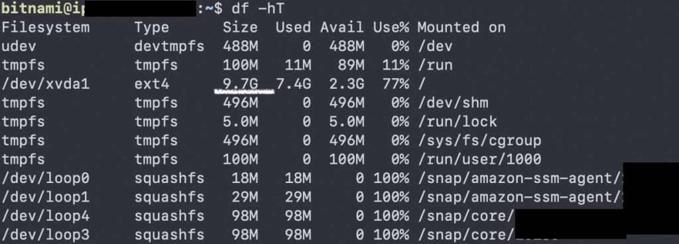Click the udev filesystem entry
This screenshot has height=244, width=679.
19,46
